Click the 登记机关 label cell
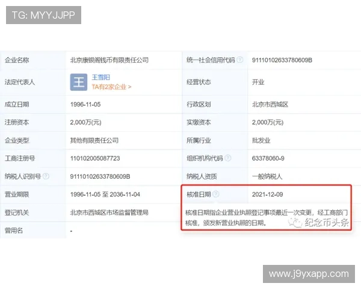 click(33, 213)
